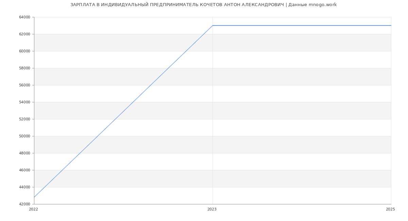Select the 48000 y-axis label
The width and height of the screenshot is (408, 221).
[25, 153]
